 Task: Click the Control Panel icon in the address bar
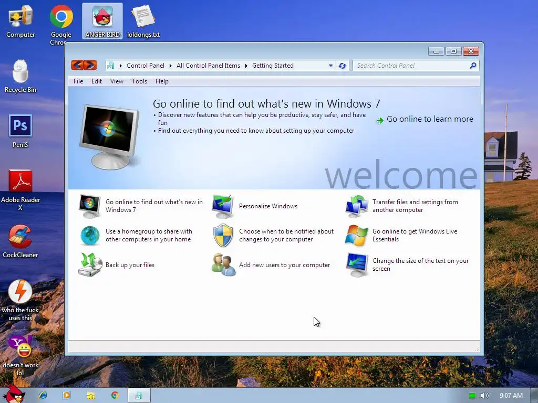(x=110, y=66)
